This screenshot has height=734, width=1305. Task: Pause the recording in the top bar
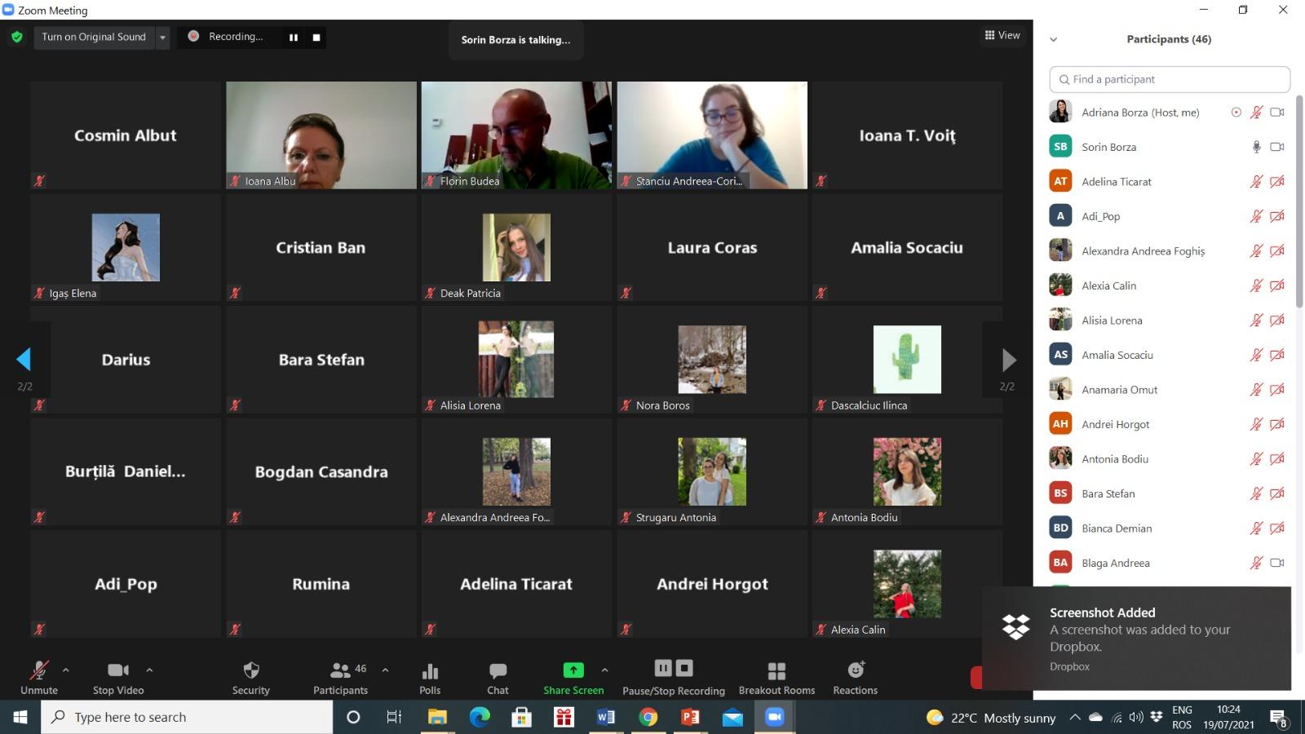(x=294, y=37)
